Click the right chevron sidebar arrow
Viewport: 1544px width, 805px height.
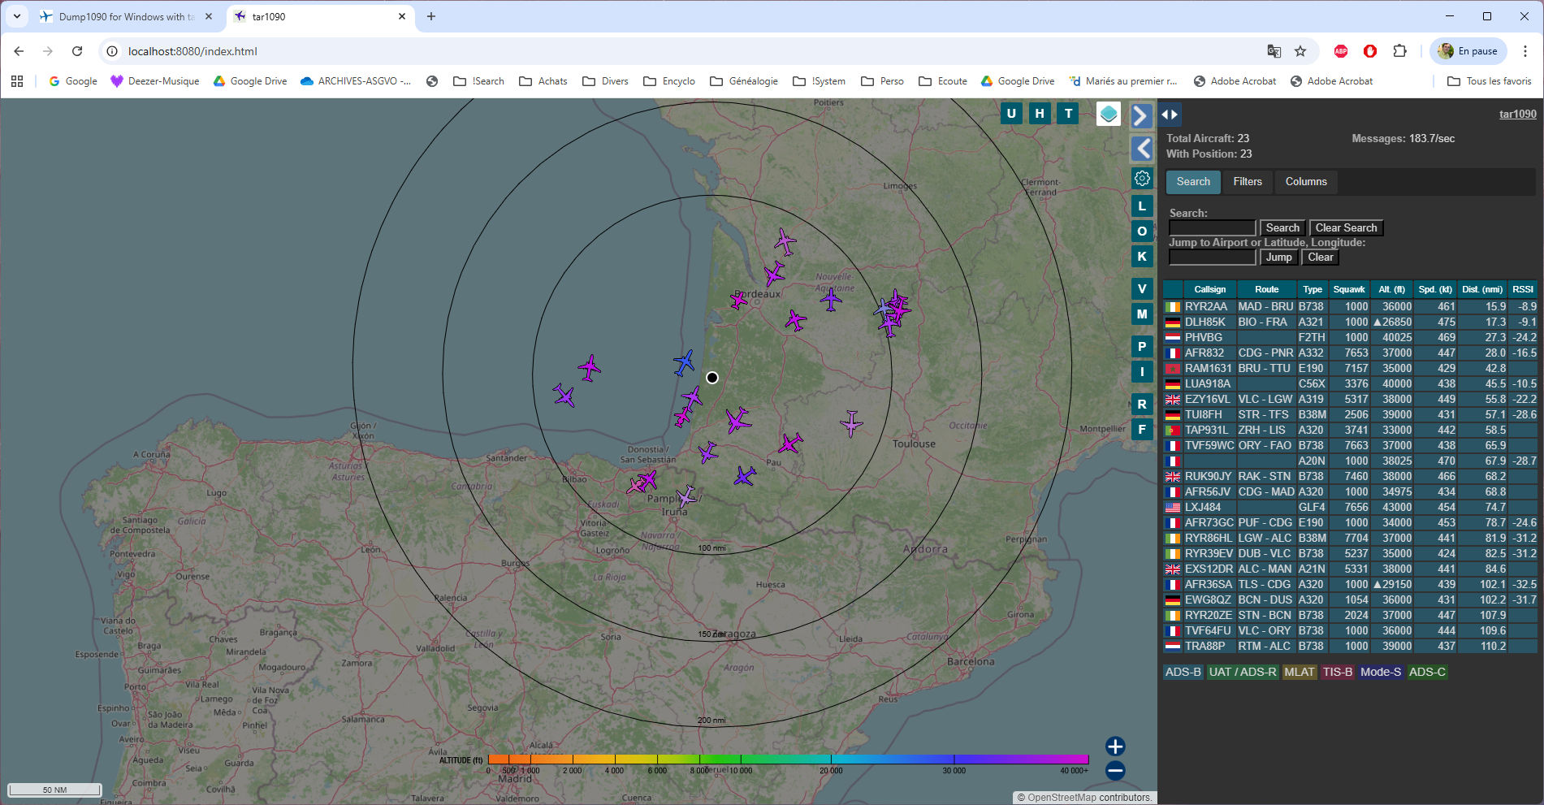pyautogui.click(x=1142, y=116)
